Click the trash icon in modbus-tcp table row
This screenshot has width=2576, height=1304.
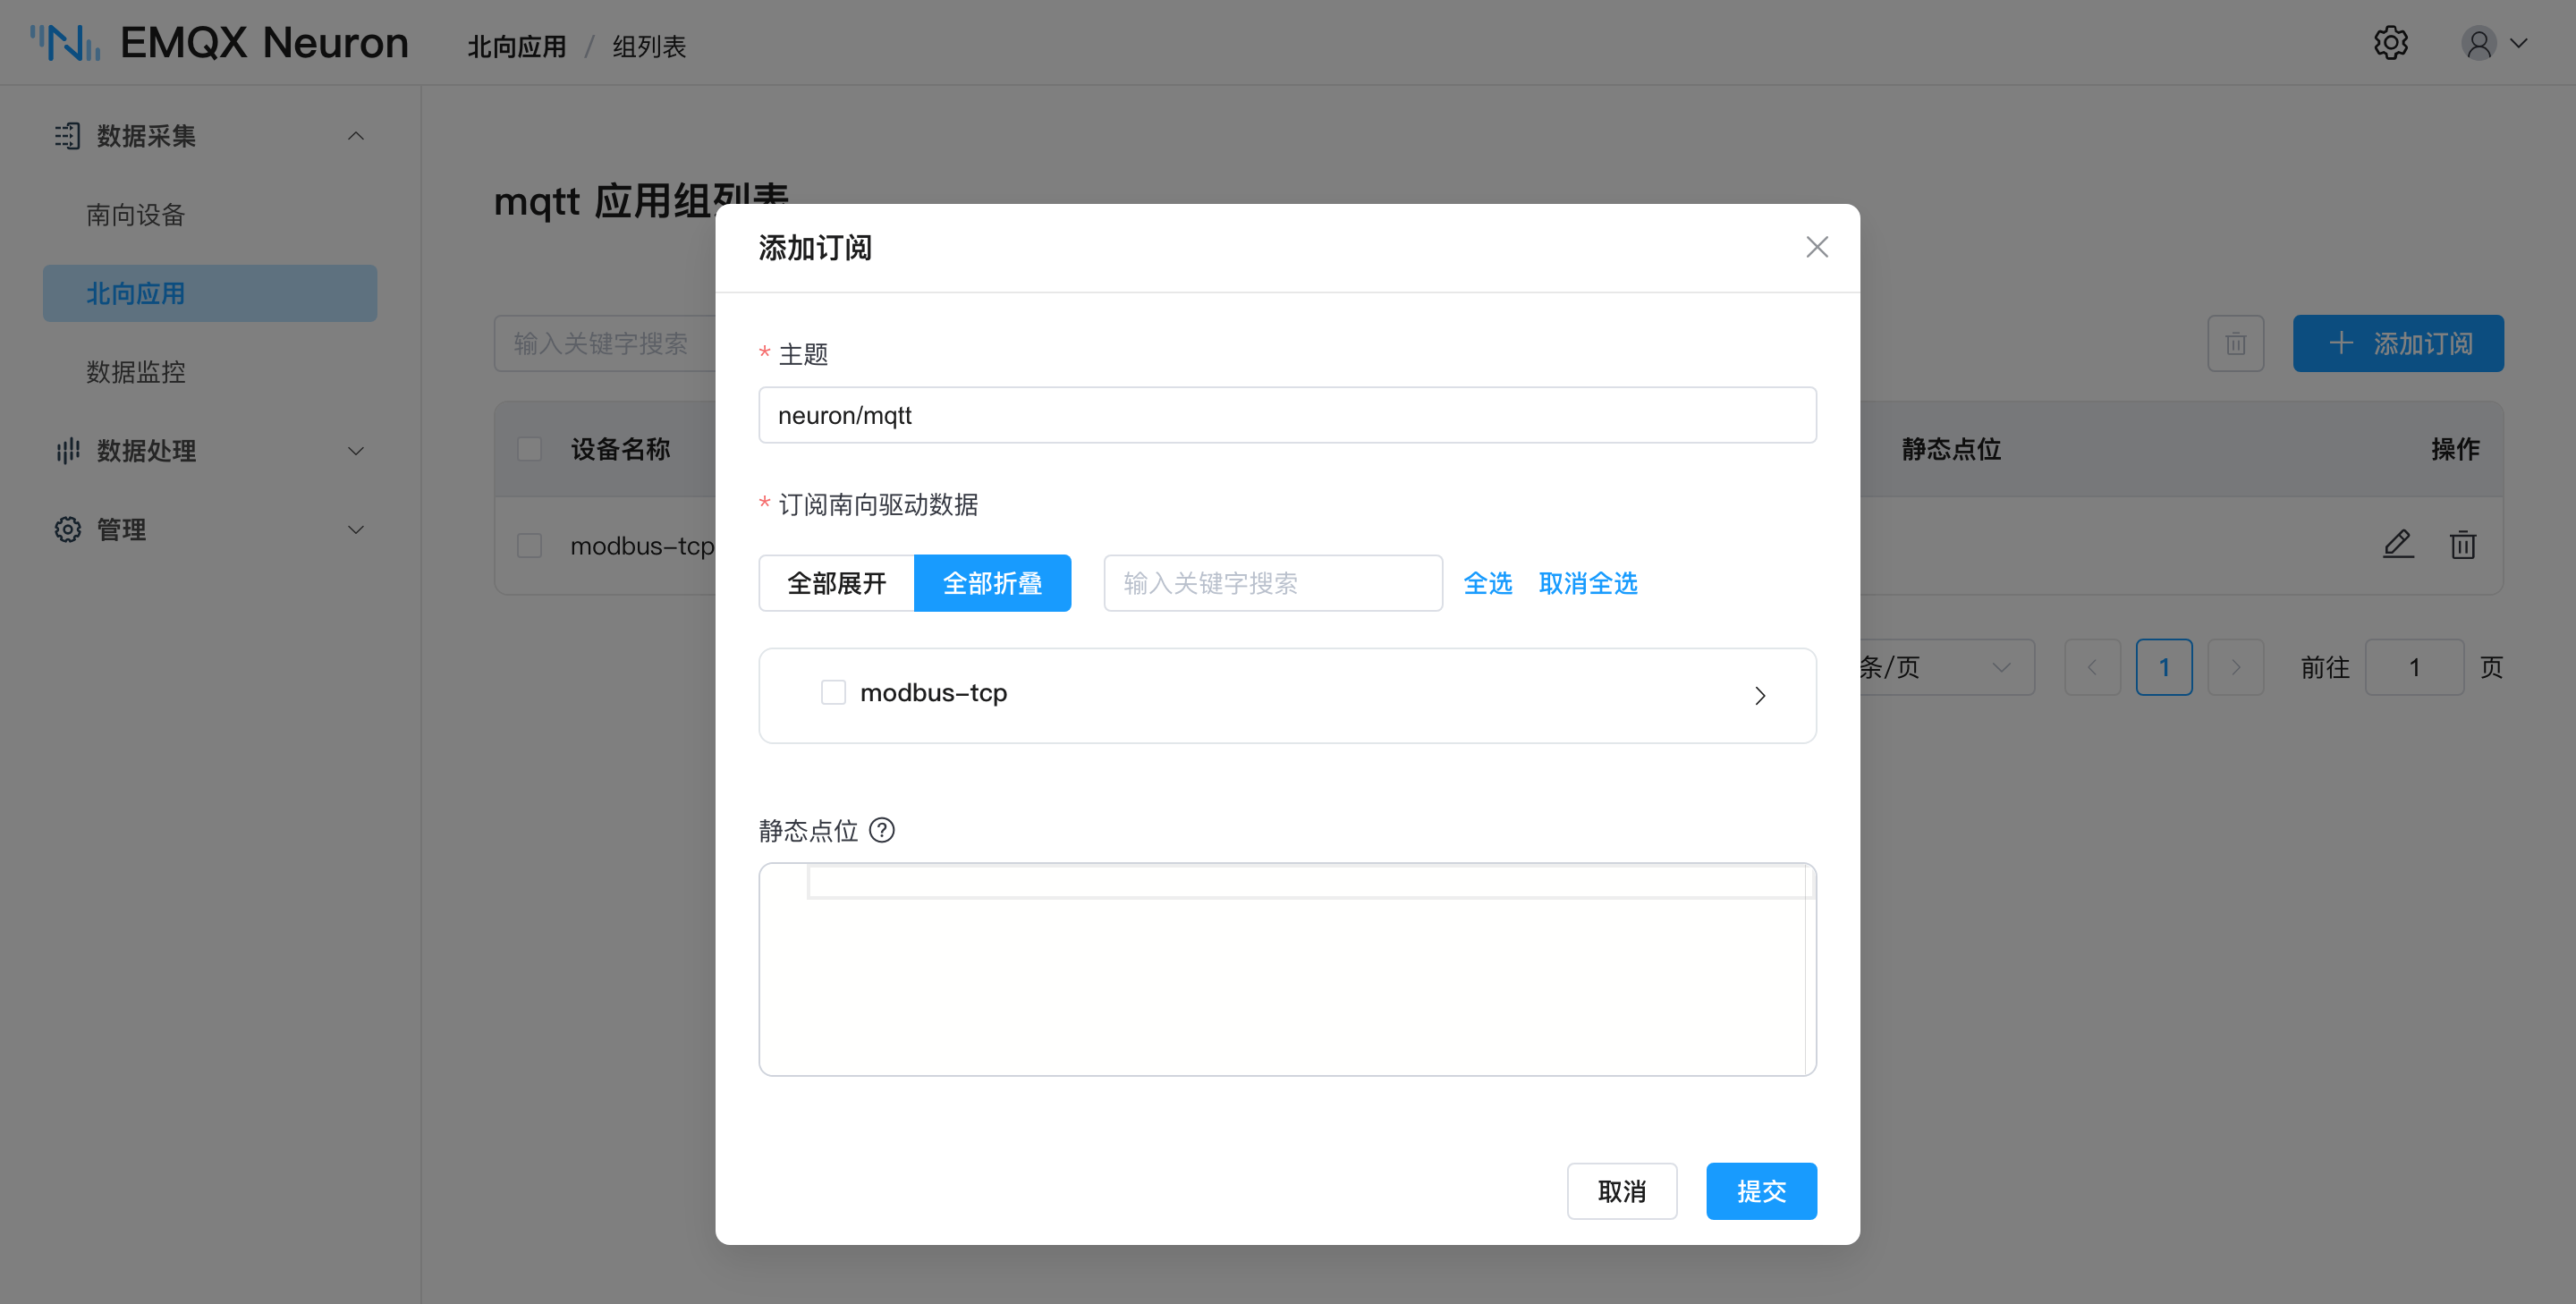2462,545
